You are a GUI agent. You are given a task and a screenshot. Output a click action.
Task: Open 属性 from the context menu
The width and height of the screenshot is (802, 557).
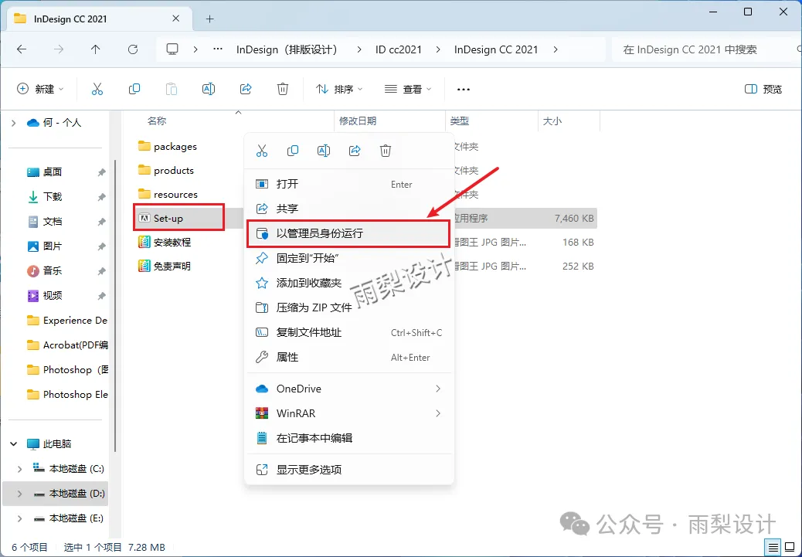349,357
